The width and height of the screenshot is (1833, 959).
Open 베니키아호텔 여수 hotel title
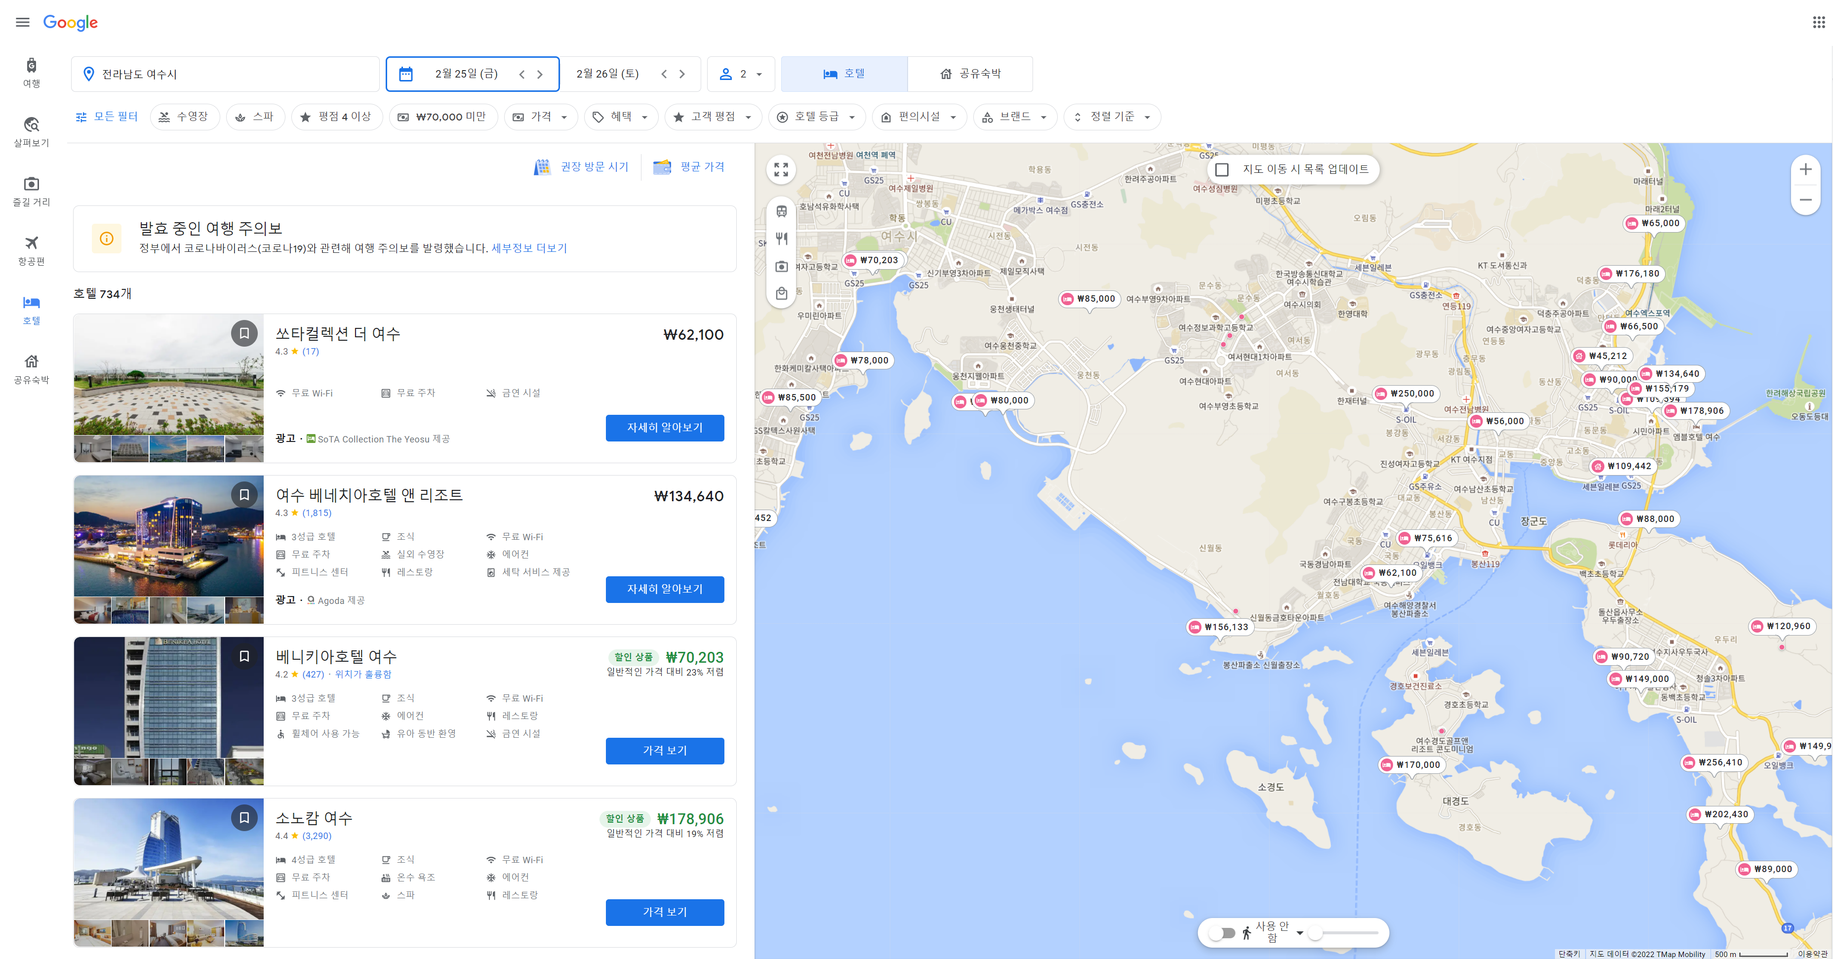click(336, 657)
